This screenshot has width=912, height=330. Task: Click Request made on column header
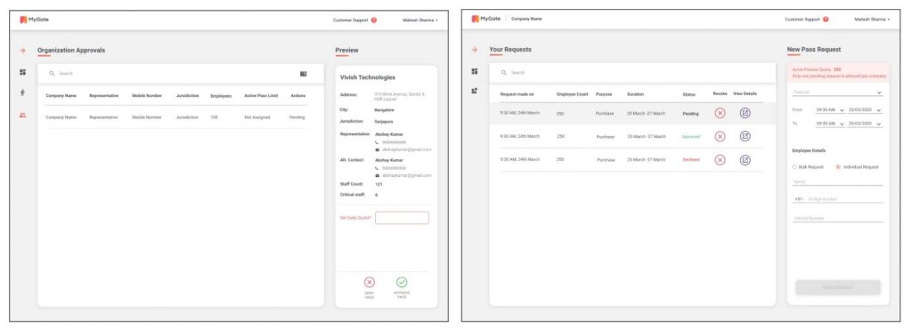pos(517,94)
